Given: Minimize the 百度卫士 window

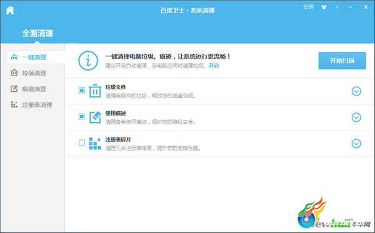Looking at the screenshot, I should pyautogui.click(x=351, y=7).
